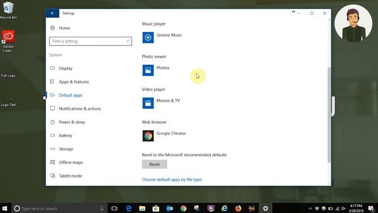Click the Storage drive icon
Viewport: 378px width, 213px height.
[x=53, y=149]
